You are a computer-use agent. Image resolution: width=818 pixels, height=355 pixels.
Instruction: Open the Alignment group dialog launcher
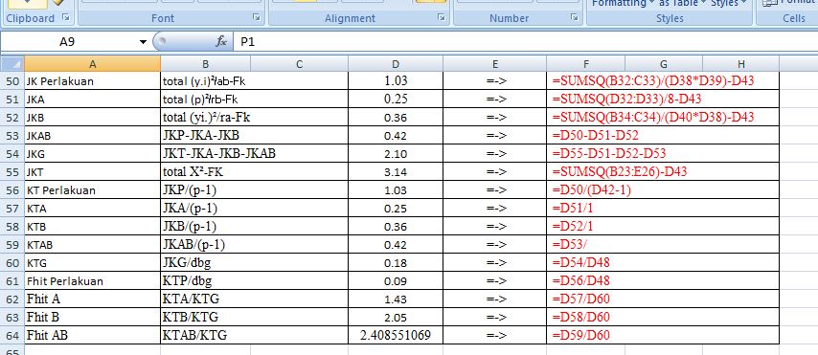pyautogui.click(x=442, y=18)
